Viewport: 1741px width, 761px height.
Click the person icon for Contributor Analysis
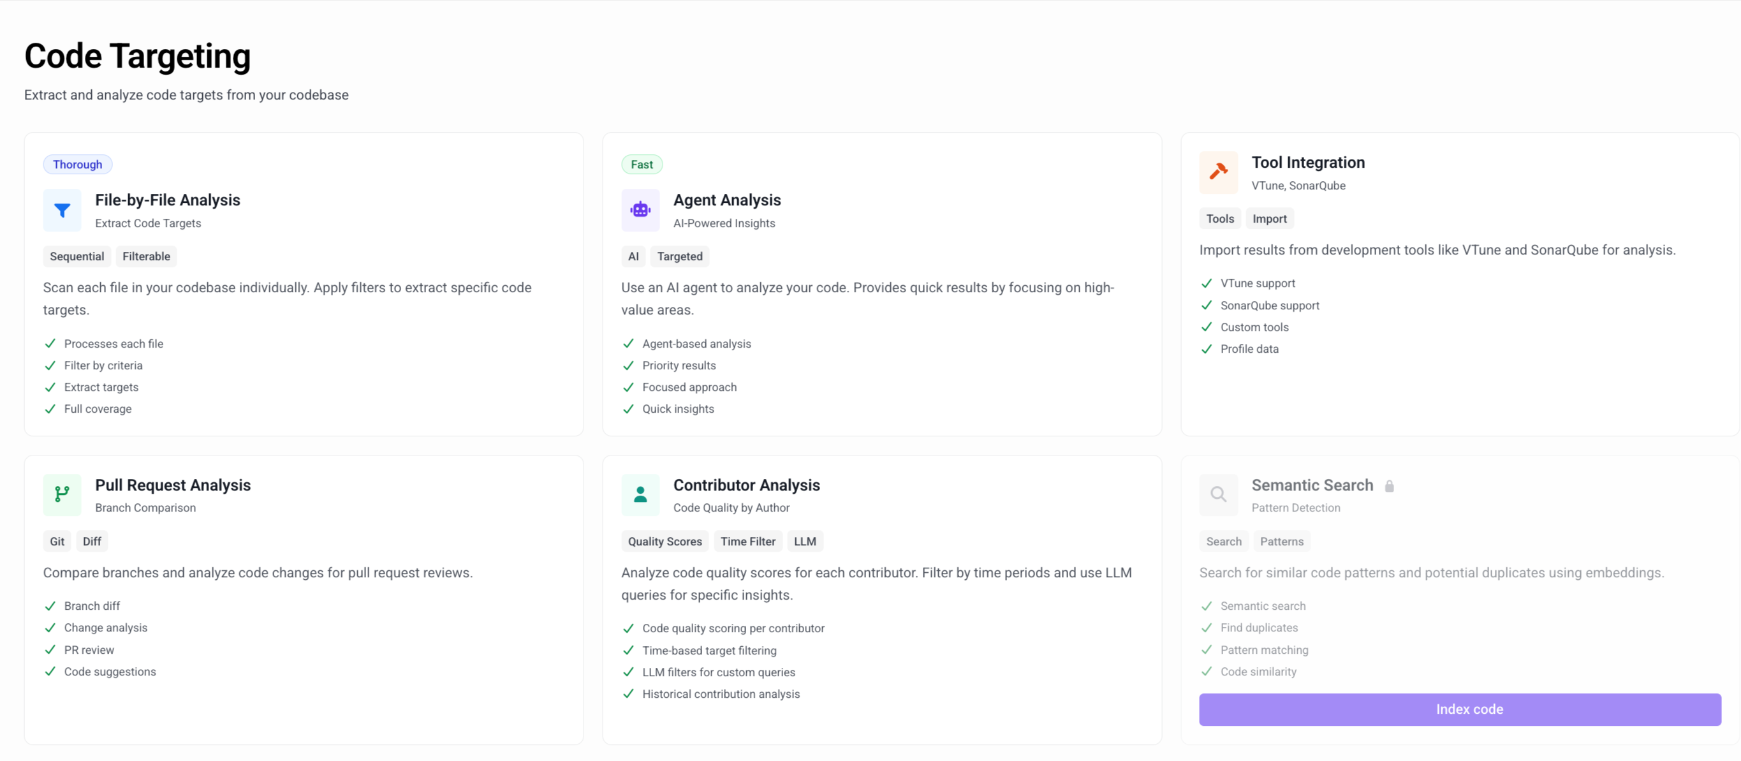tap(640, 495)
